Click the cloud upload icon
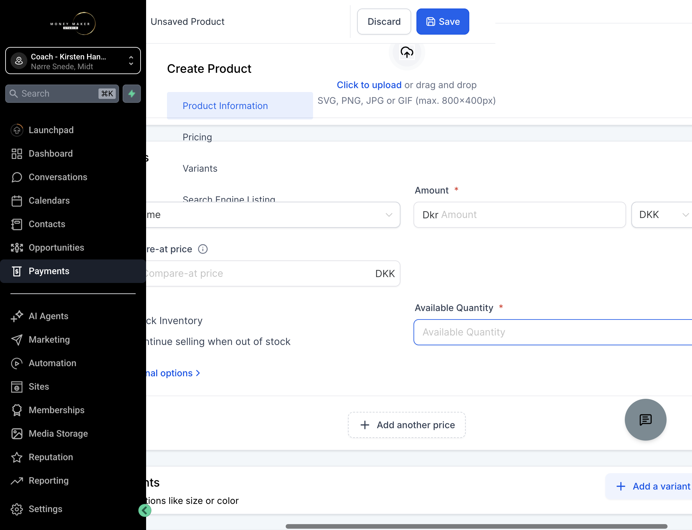Viewport: 692px width, 530px height. click(x=407, y=52)
